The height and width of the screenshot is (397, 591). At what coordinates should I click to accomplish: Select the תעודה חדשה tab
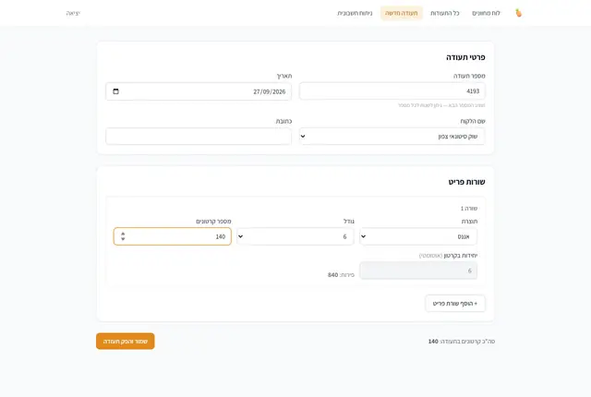402,13
